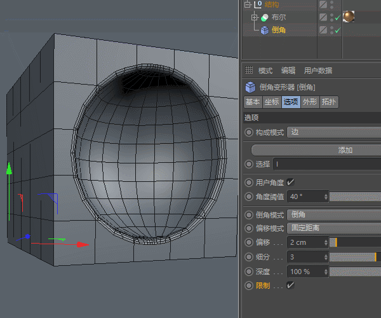
Task: Disable the green enable checkmark on 布尔
Action: 338,18
